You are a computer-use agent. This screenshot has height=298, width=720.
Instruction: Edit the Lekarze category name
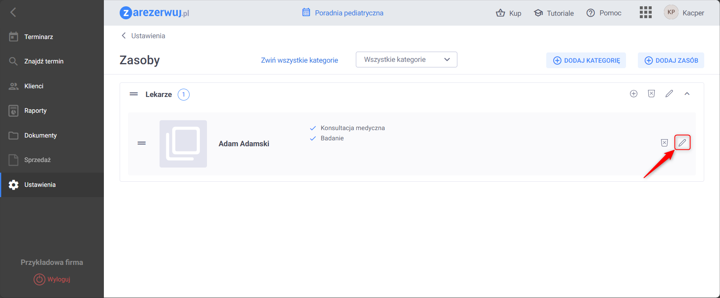(669, 94)
